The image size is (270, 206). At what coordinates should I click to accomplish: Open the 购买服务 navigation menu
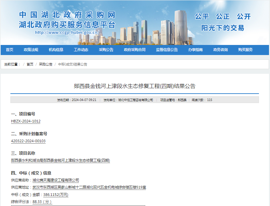[x=245, y=49]
